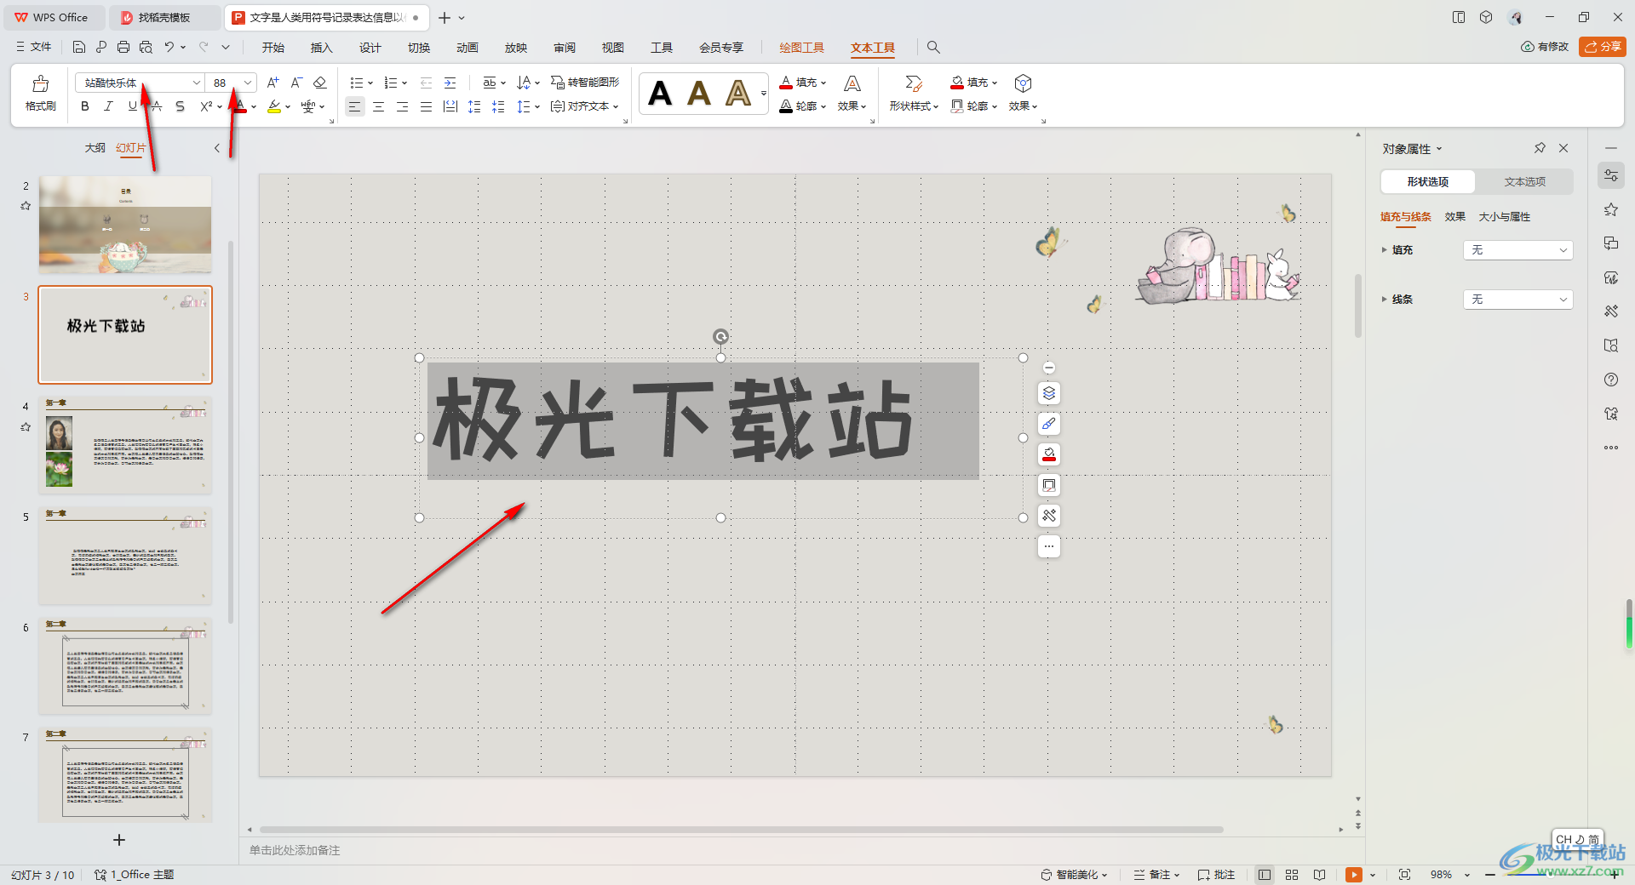Toggle italic formatting
This screenshot has height=885, width=1635.
tap(108, 106)
